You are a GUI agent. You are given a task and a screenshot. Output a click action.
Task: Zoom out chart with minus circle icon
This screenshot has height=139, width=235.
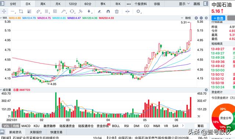201,18
